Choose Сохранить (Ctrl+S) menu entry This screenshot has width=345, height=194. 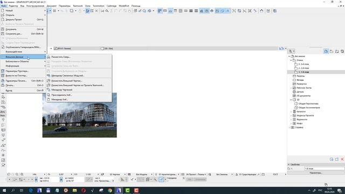23,29
